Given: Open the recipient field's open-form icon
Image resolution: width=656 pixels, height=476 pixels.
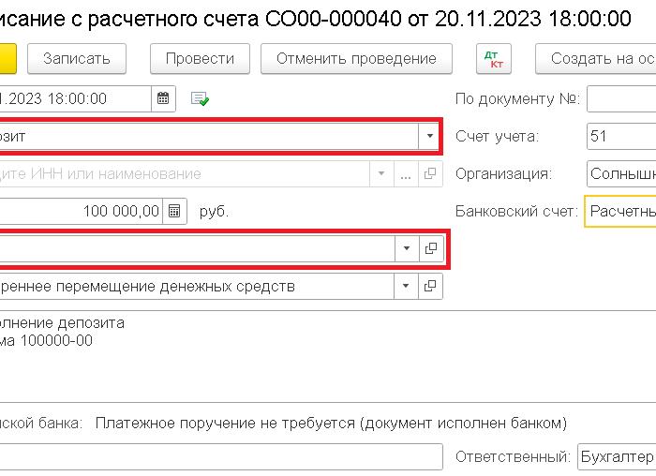Looking at the screenshot, I should coord(430,173).
